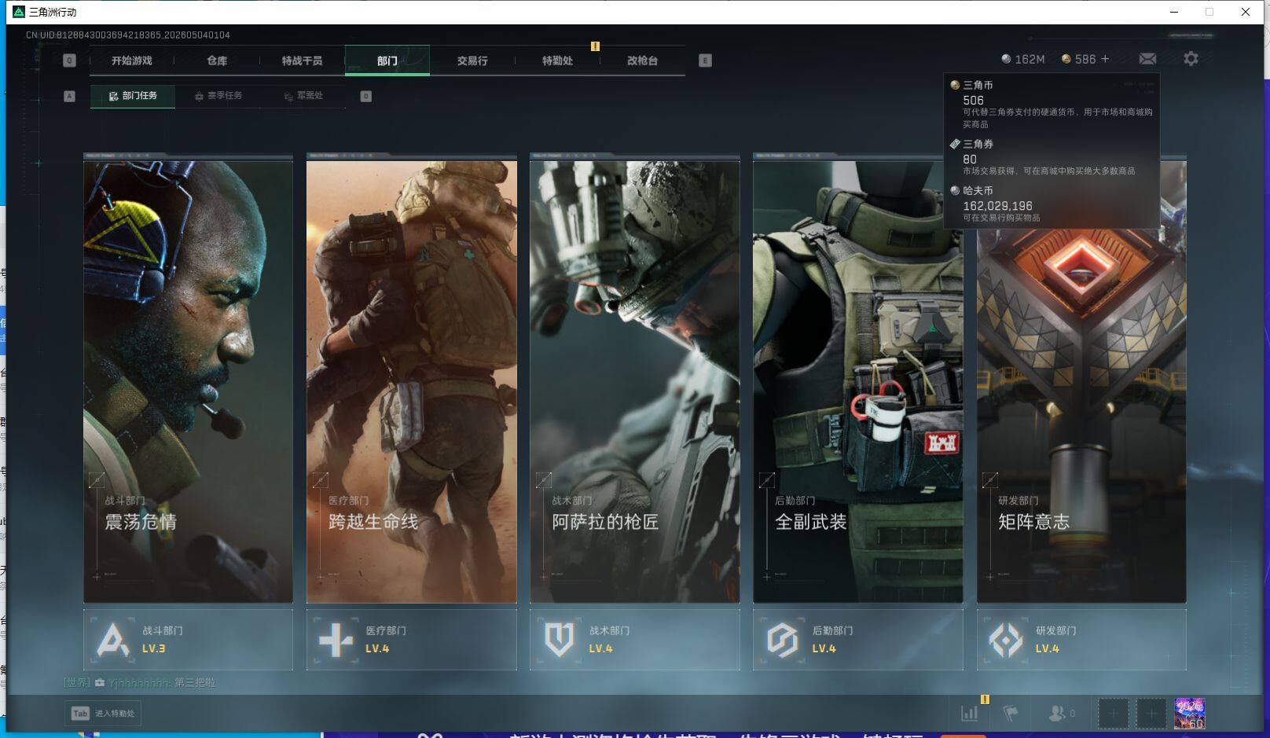Open the 军需处 sub-tab
Screen dimensions: 1270x738
pyautogui.click(x=303, y=96)
